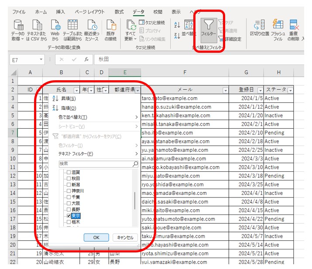Click the filter list vertical scrollbar
312x269 pixels.
coord(135,201)
